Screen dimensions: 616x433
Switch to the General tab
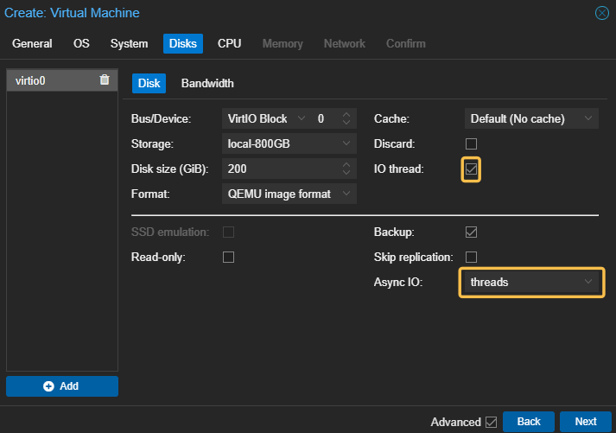click(x=32, y=43)
